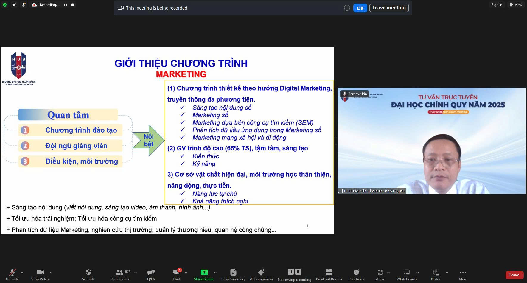Pause the recording from top bar
527x283 pixels.
[65, 5]
